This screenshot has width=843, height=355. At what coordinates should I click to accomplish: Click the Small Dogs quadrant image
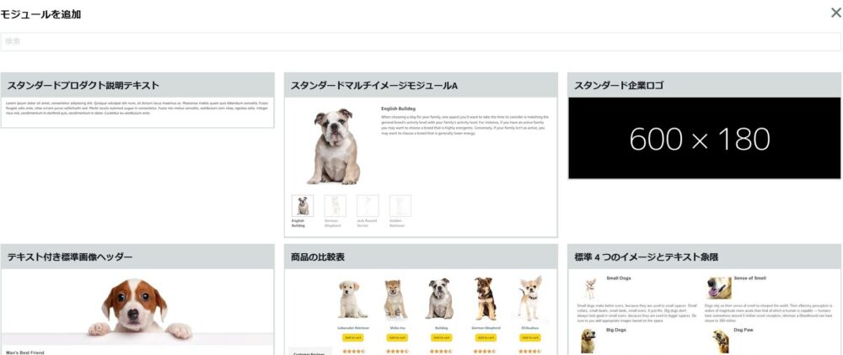[x=590, y=289]
